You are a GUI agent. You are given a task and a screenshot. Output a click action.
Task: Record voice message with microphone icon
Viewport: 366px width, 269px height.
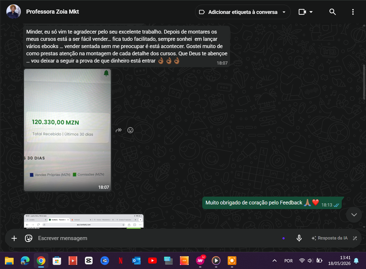pyautogui.click(x=299, y=238)
